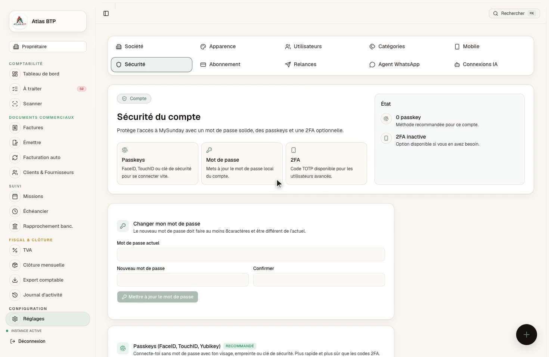
Task: Click the Compte badge chip
Action: (x=134, y=99)
